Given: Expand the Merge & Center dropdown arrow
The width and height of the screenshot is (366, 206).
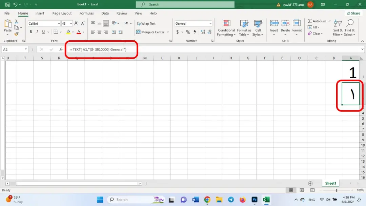Looking at the screenshot, I should tap(168, 32).
